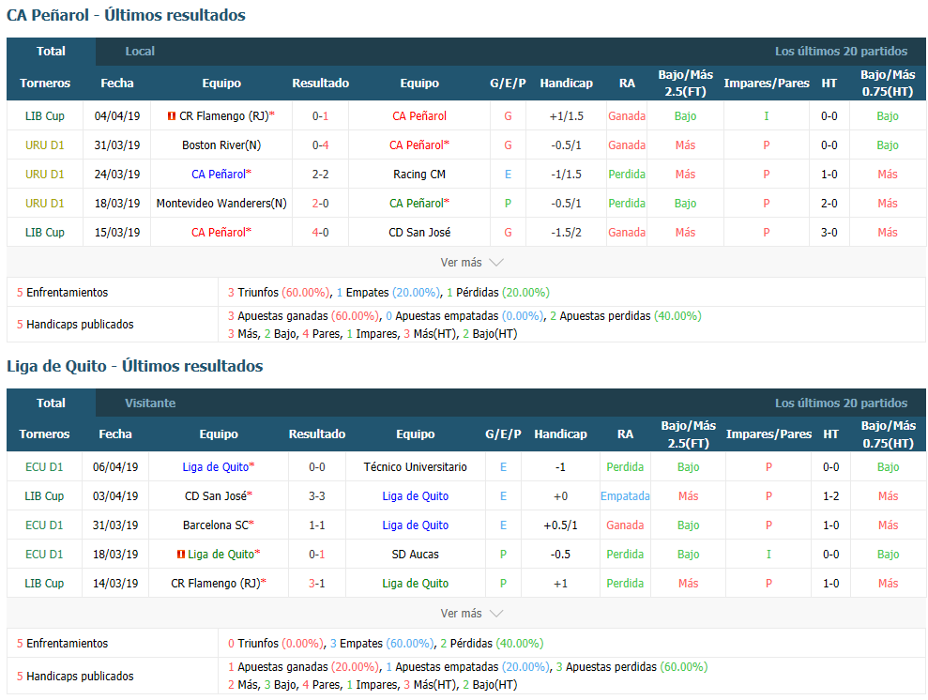Viewport: 928px width, 700px height.
Task: Click the date '24/03/19'
Action: pos(117,174)
